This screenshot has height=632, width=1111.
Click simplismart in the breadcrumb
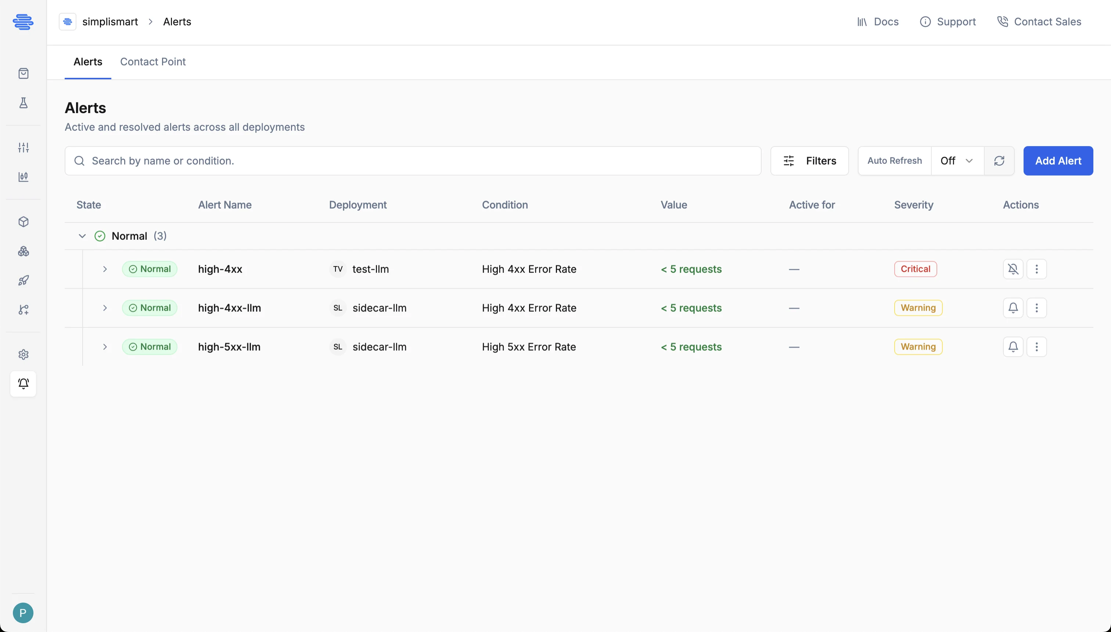click(110, 22)
